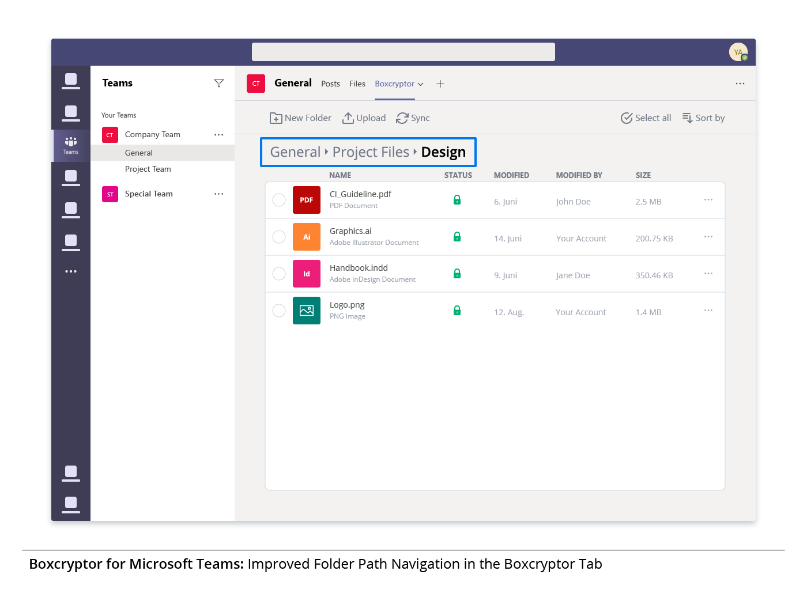Click Jane Doe in Modified By column
The height and width of the screenshot is (605, 807).
pyautogui.click(x=573, y=275)
